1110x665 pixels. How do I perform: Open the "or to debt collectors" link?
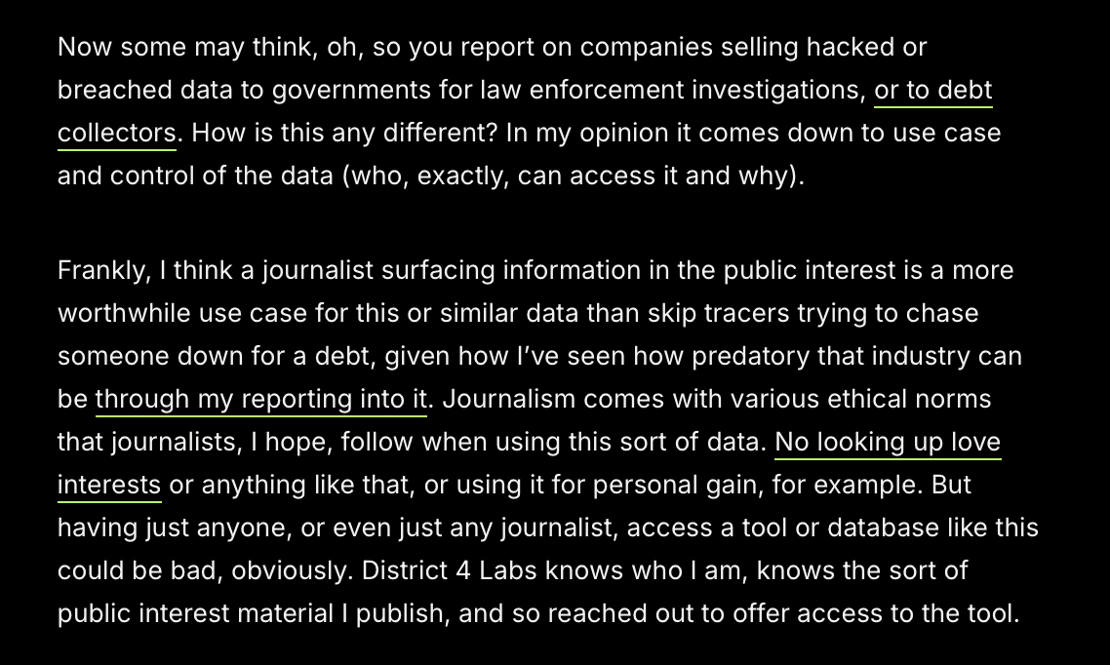(x=932, y=91)
